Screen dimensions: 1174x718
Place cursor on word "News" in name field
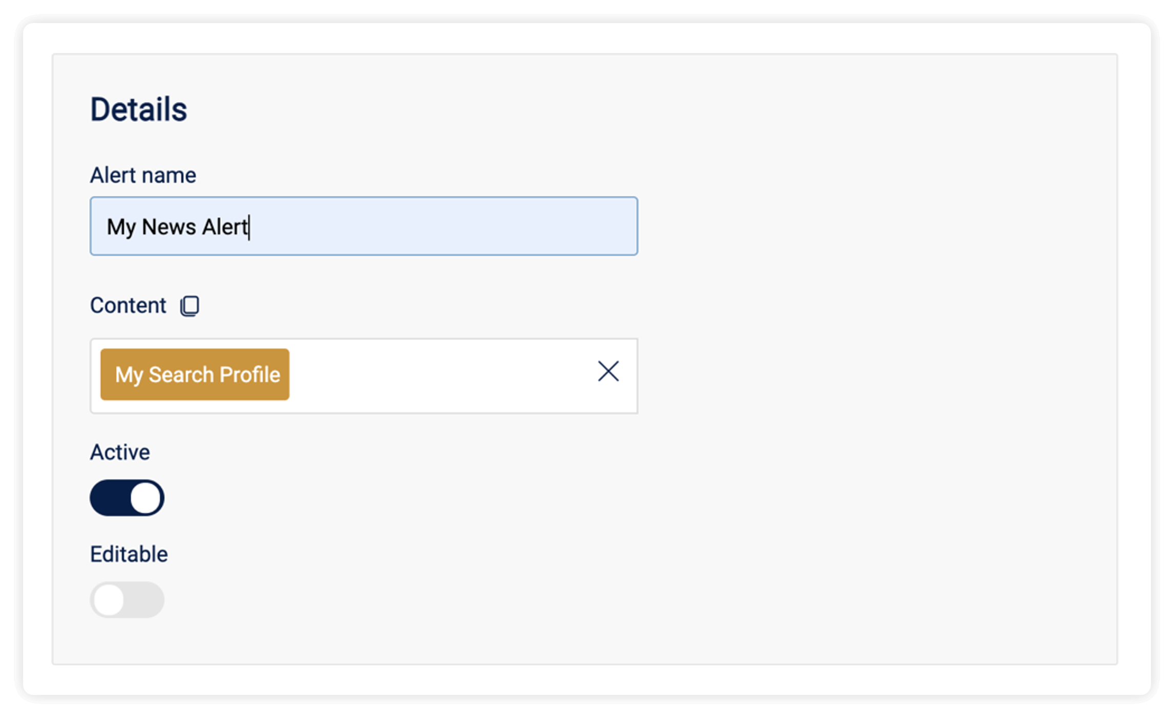(x=169, y=227)
